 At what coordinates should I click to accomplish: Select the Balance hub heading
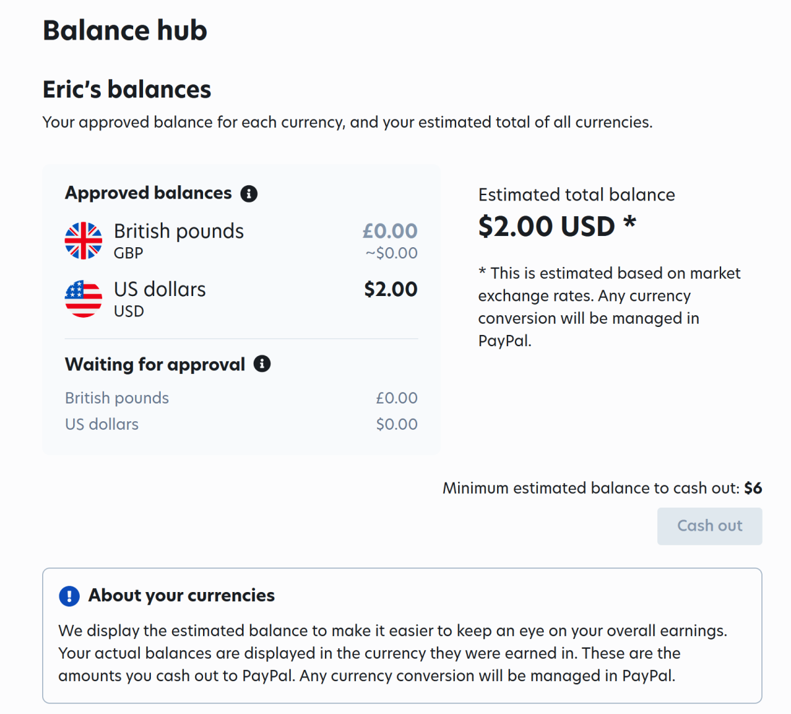[125, 30]
